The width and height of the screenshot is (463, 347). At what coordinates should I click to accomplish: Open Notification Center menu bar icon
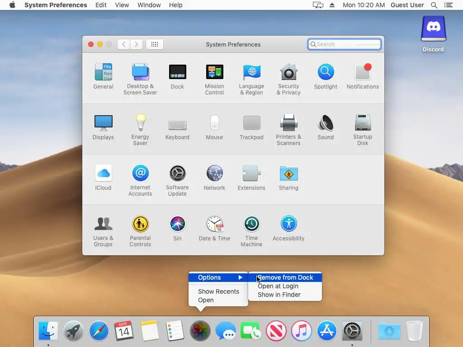tap(449, 5)
